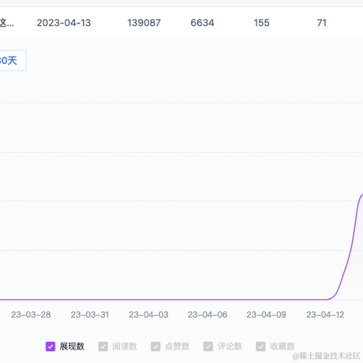Click the 23-03-31 axis date label
Screen dimensions: 363x363
click(x=90, y=315)
